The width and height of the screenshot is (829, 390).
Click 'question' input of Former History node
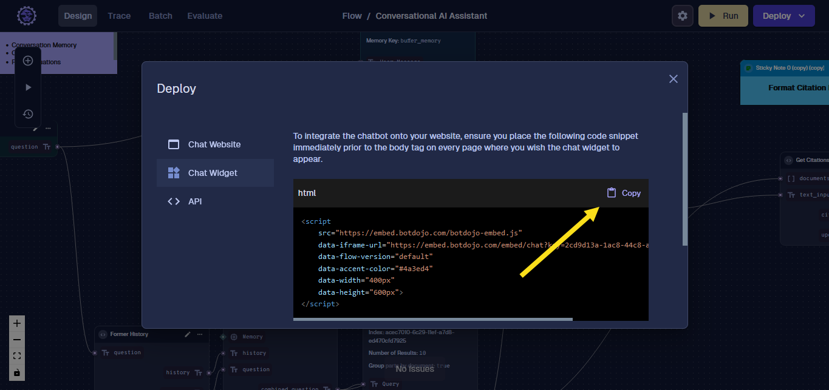point(127,352)
